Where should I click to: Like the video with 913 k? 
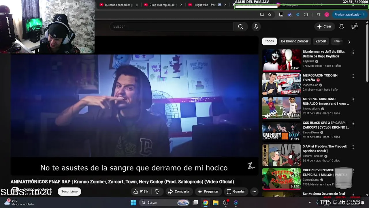pyautogui.click(x=141, y=192)
